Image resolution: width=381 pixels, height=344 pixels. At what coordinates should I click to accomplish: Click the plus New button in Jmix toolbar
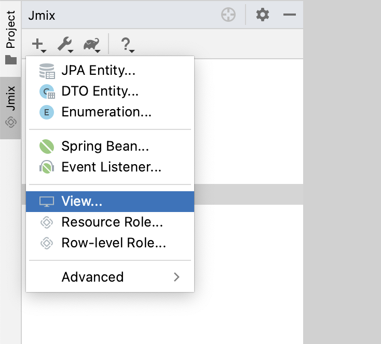[x=38, y=45]
